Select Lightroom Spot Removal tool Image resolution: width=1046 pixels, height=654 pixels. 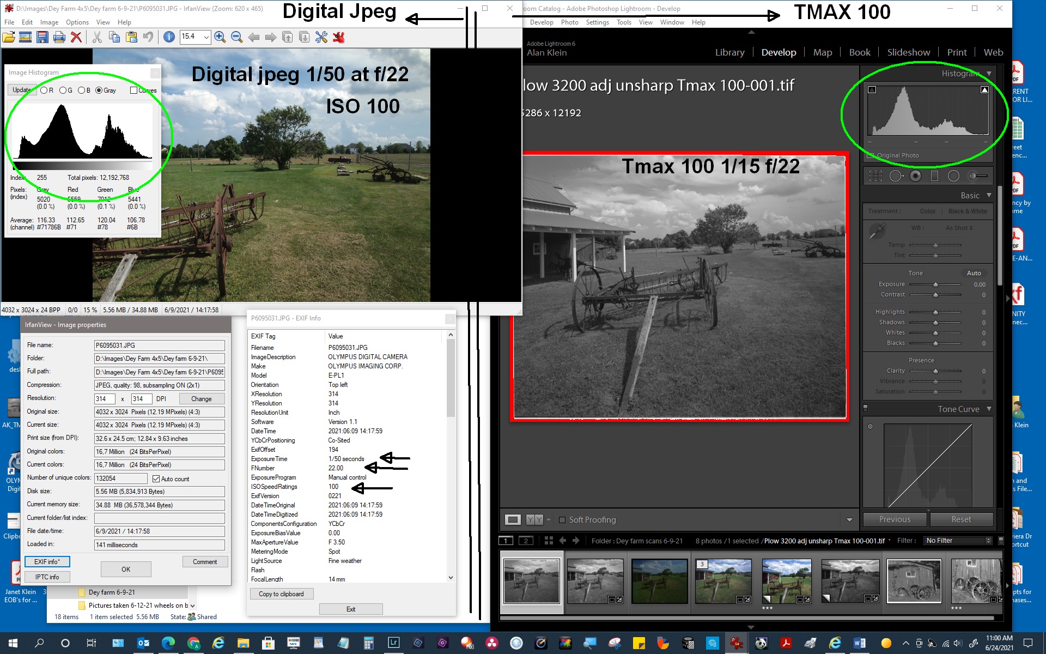[896, 175]
